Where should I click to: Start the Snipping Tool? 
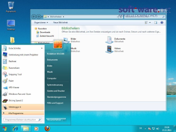coord(23,74)
